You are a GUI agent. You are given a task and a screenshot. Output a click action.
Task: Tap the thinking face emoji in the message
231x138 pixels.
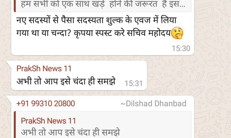[177, 33]
